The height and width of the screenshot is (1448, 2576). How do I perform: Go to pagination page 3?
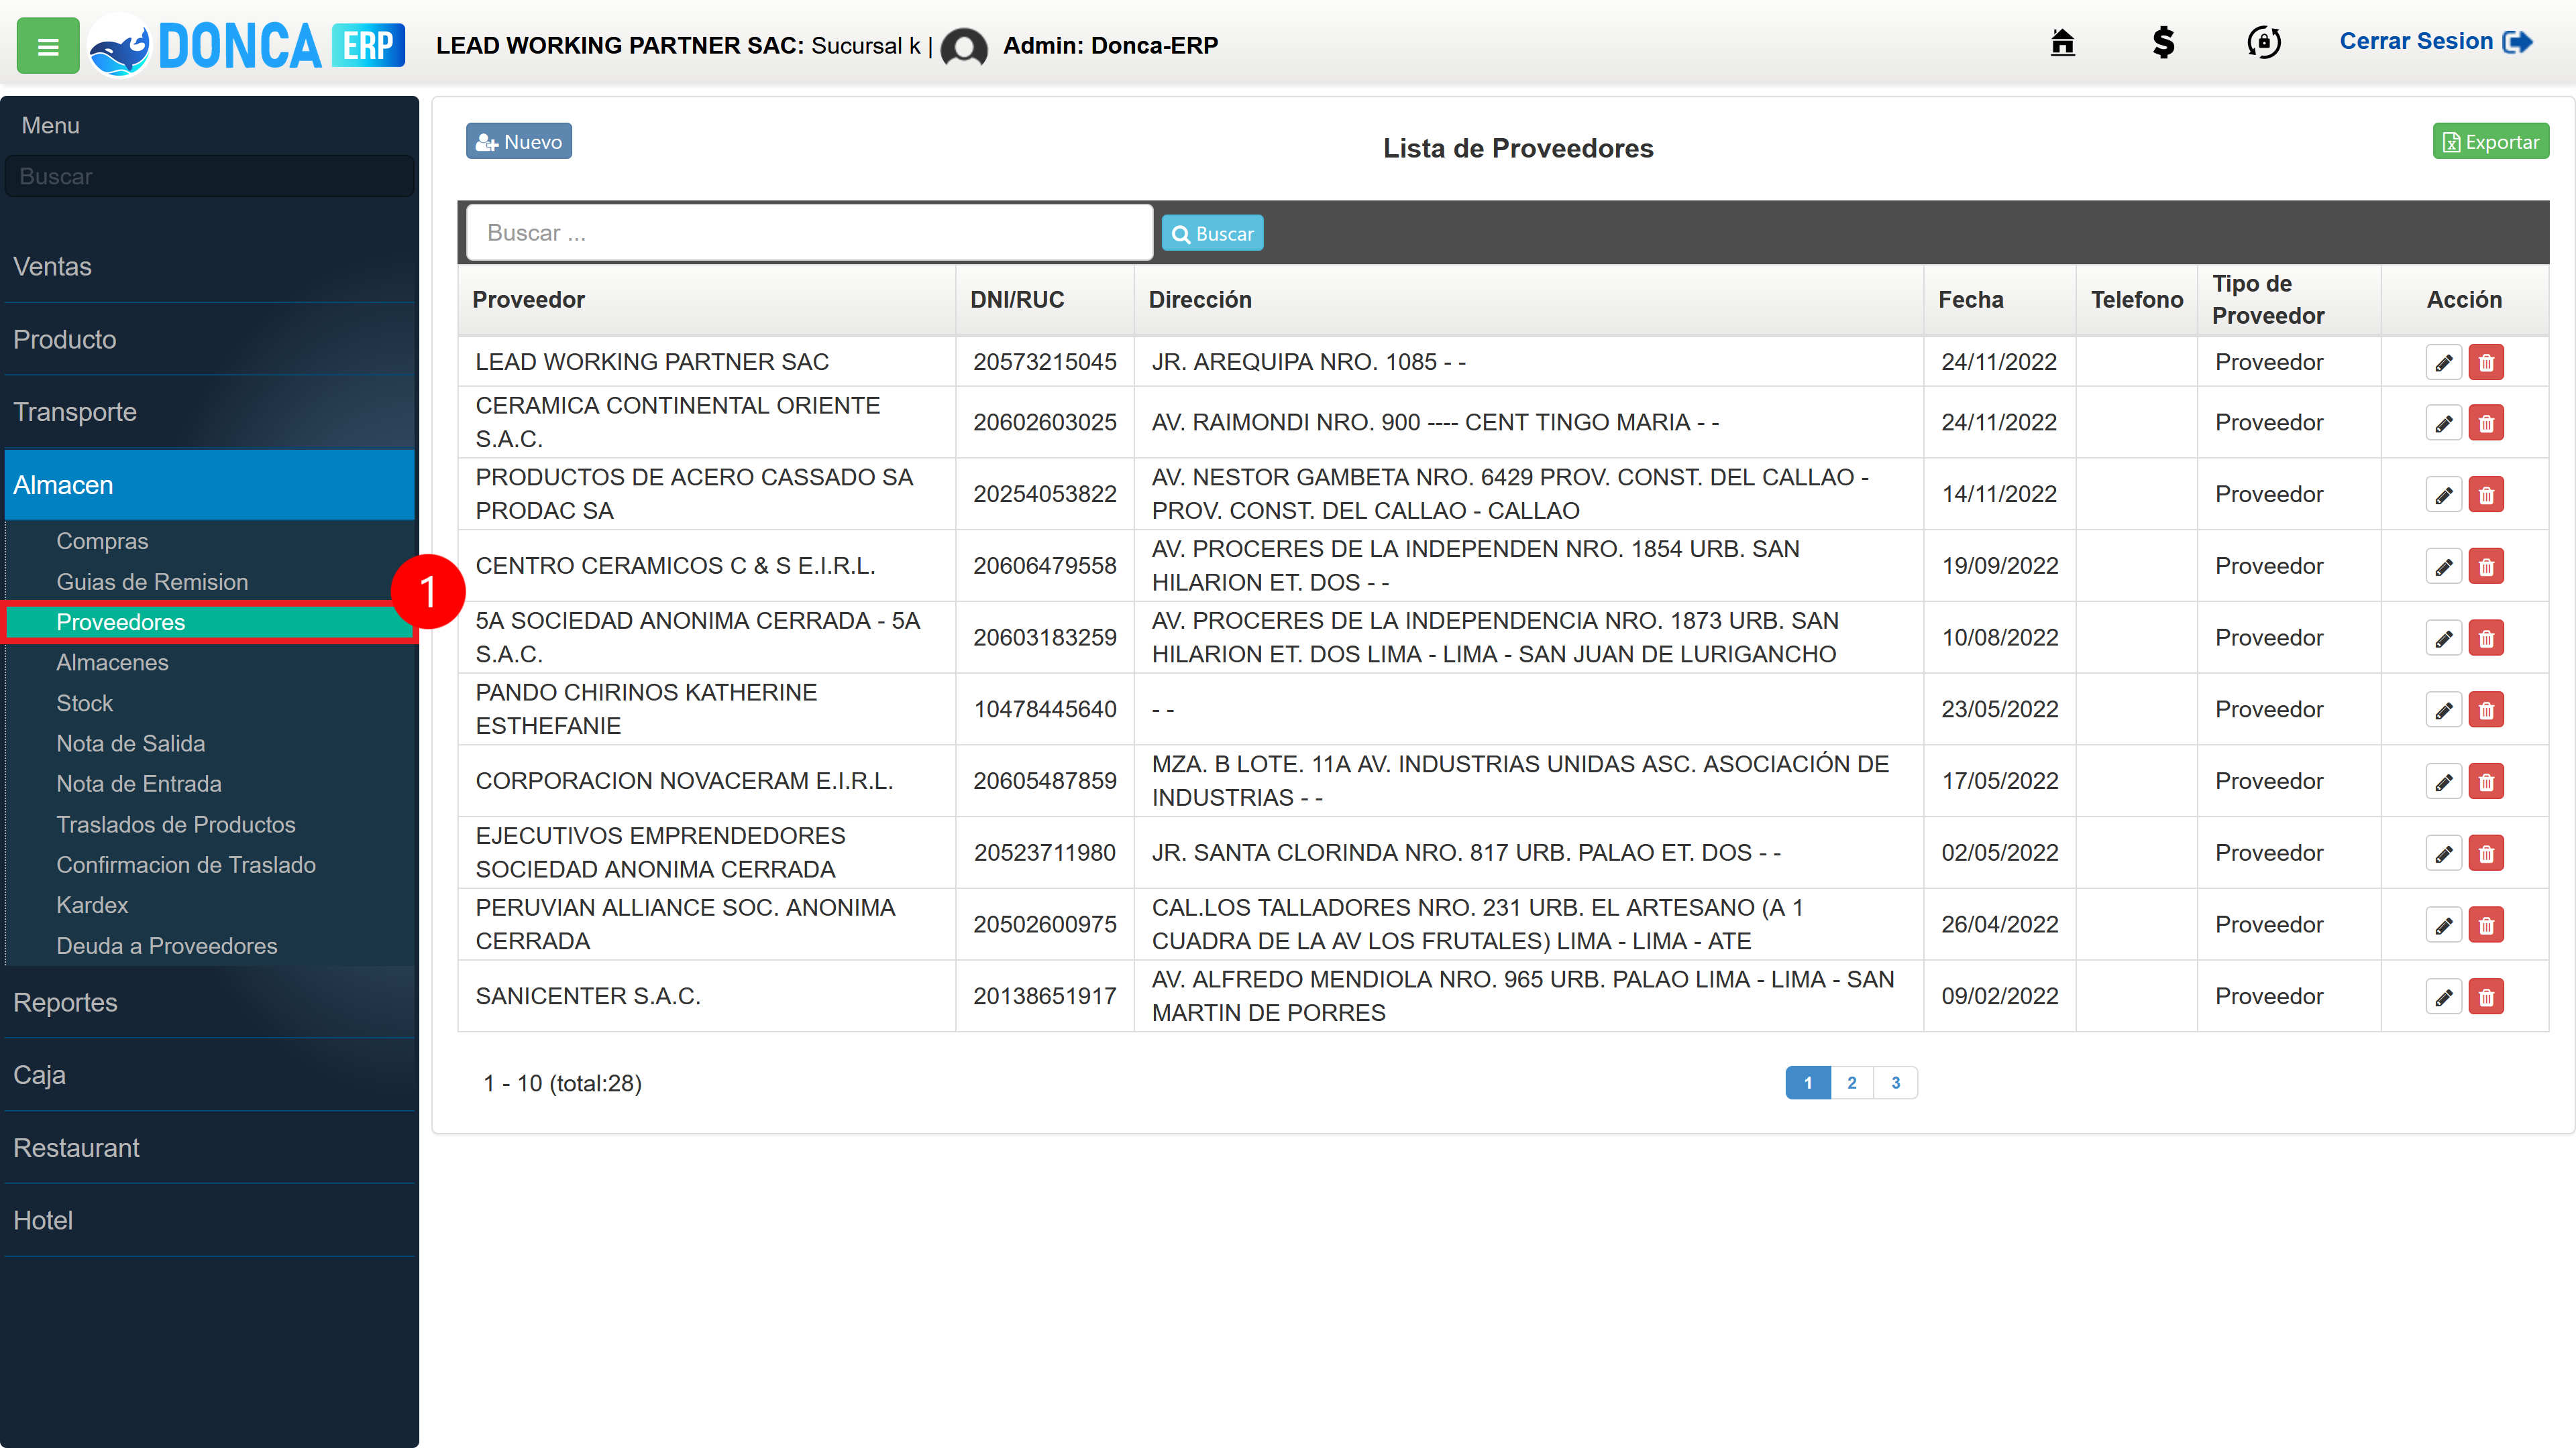click(1896, 1083)
